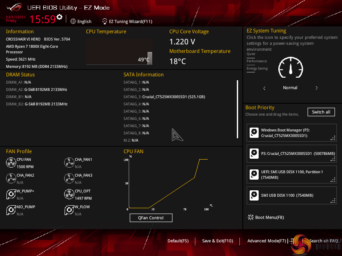
Task: Click the Boot Menu star icon
Action: click(251, 217)
